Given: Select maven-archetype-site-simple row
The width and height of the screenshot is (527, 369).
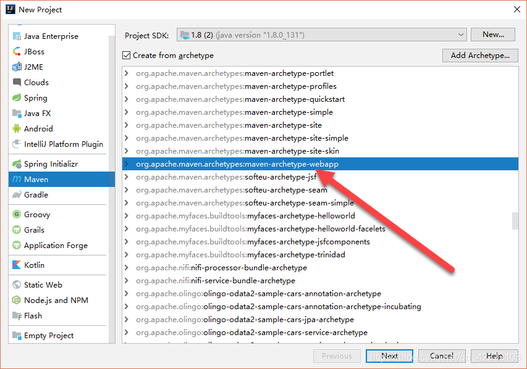Looking at the screenshot, I should point(320,138).
